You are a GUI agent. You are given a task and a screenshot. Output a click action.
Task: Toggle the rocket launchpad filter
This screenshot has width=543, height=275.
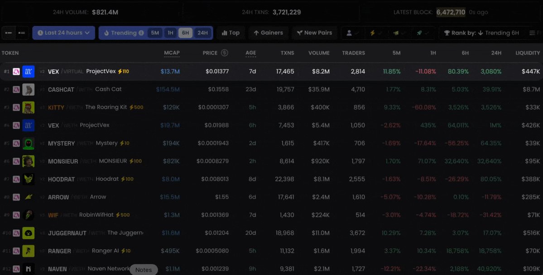tap(423, 33)
